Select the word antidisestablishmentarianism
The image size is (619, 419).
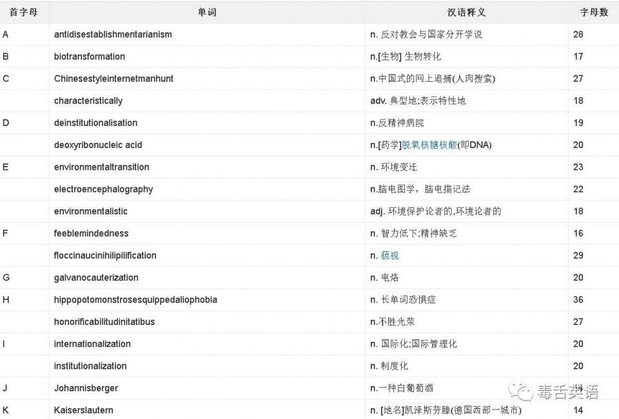[113, 34]
